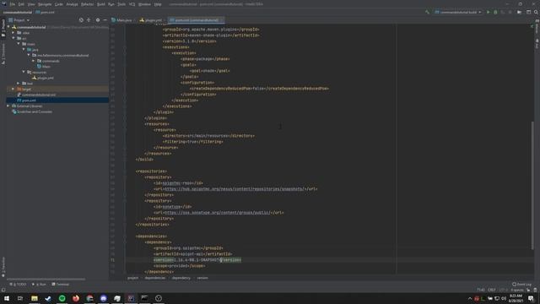Open the notification center in the taskbar
This screenshot has height=304, width=540.
pyautogui.click(x=531, y=298)
